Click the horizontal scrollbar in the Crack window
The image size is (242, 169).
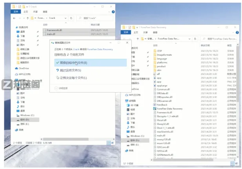pos(66,139)
